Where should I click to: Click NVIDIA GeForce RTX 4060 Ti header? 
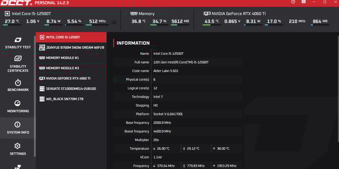[x=234, y=14]
